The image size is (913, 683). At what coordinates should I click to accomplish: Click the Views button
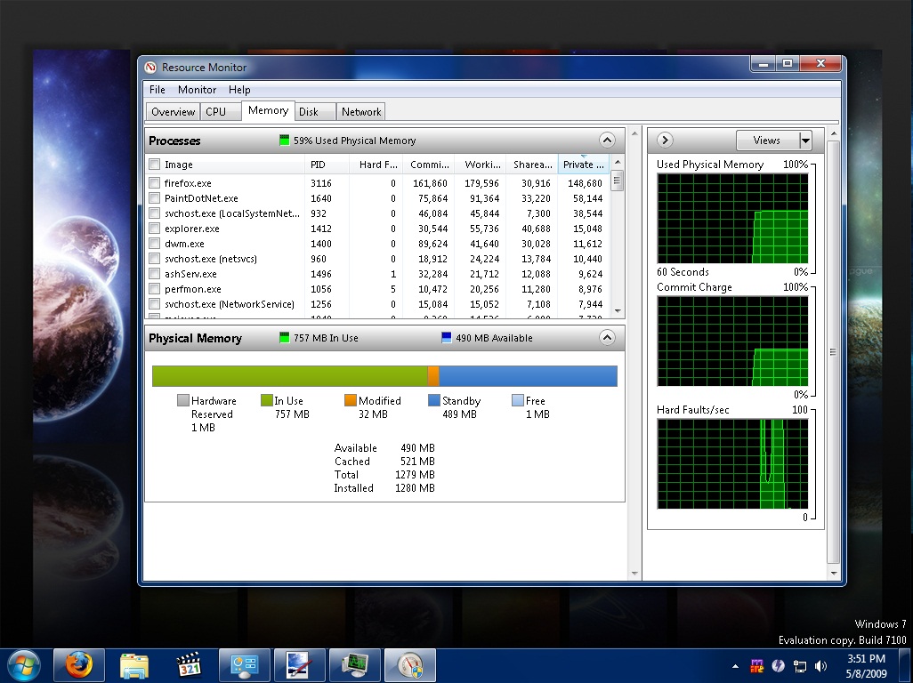767,141
